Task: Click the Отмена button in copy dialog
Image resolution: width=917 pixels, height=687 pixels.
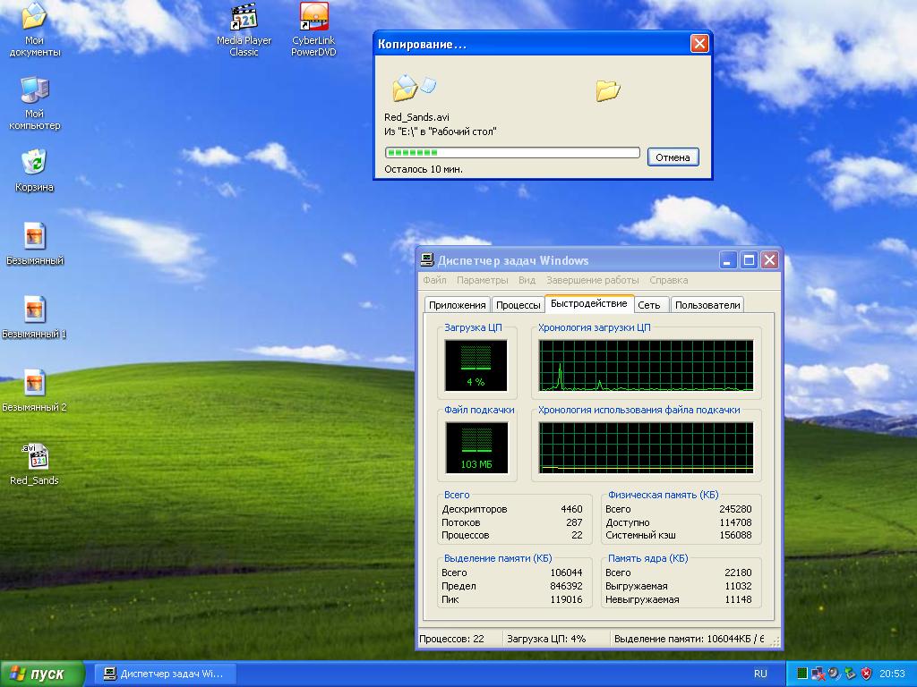Action: (x=673, y=157)
